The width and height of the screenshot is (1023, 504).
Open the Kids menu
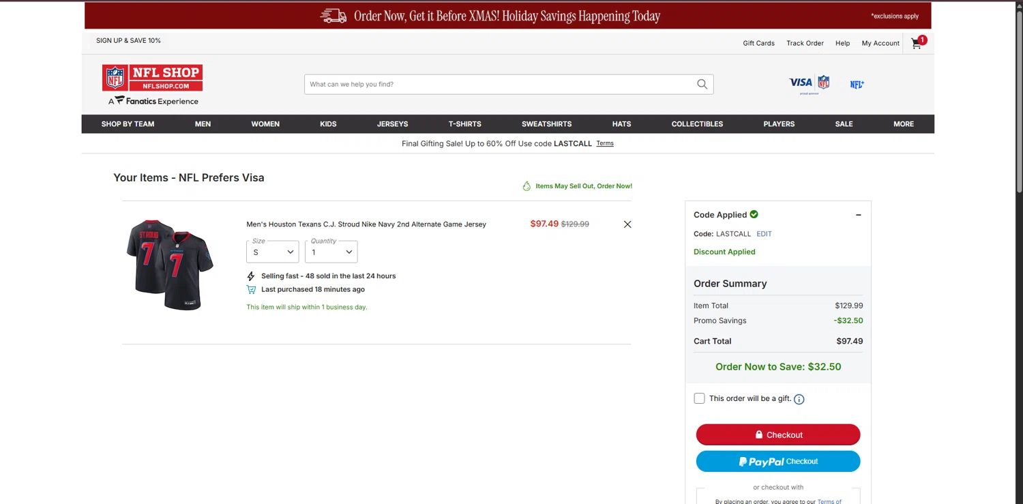[x=328, y=124]
